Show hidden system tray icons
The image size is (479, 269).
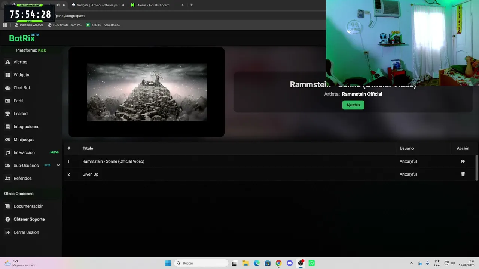[412, 263]
